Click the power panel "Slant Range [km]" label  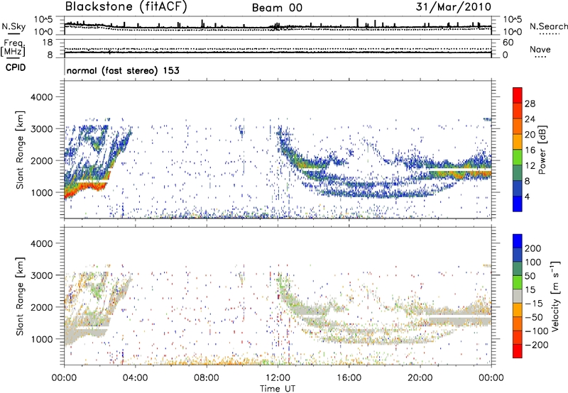pos(20,150)
